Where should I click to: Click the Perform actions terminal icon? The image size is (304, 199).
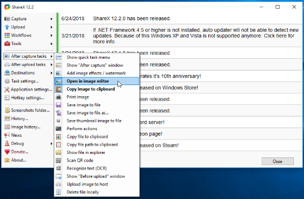pos(59,129)
